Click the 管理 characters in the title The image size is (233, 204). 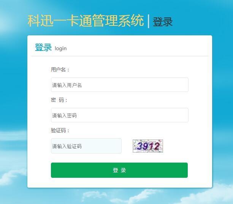[105, 21]
